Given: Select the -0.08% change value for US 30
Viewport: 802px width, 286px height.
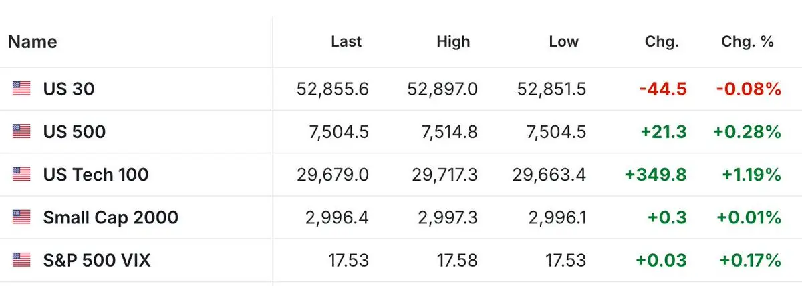Looking at the screenshot, I should pyautogui.click(x=748, y=89).
